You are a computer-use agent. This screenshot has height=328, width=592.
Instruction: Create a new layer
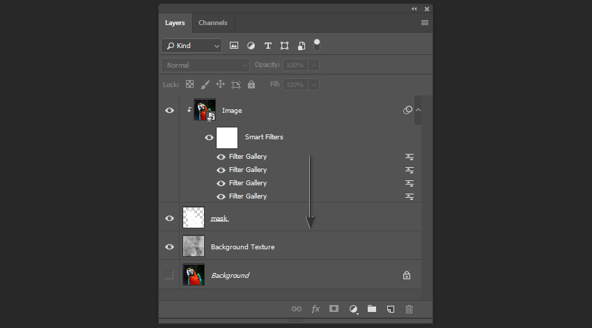(x=391, y=309)
